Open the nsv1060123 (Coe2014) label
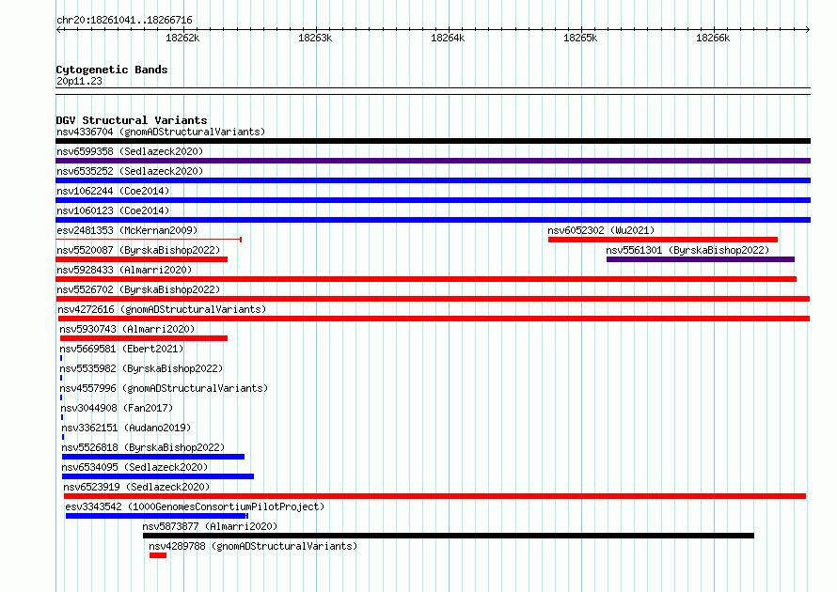Viewport: 837px width, 592px height. 113,210
